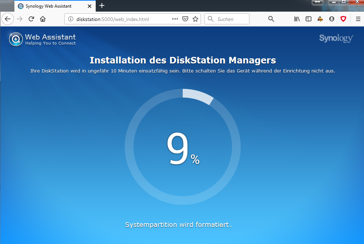Bookmark this page with the star
The height and width of the screenshot is (244, 364).
(x=195, y=19)
